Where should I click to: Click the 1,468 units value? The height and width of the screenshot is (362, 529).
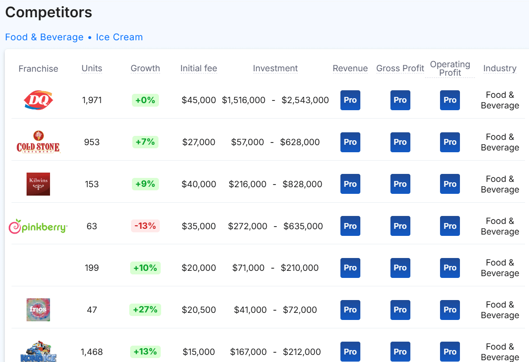pyautogui.click(x=92, y=352)
